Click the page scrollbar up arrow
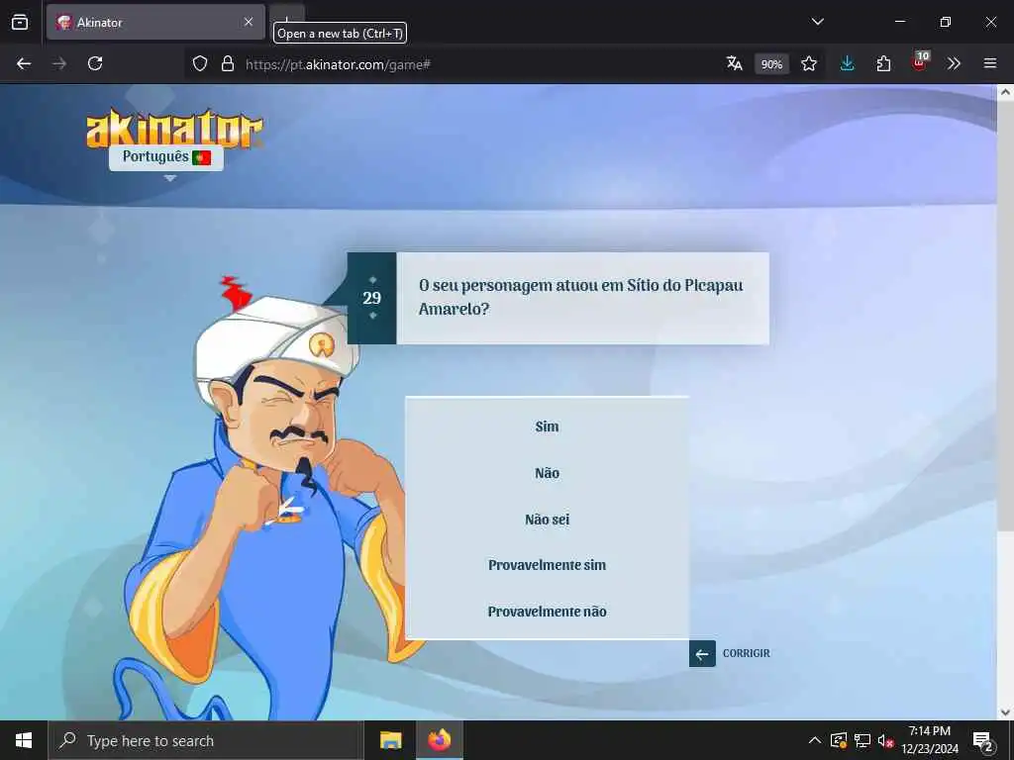Viewport: 1014px width, 760px height. click(x=1005, y=92)
